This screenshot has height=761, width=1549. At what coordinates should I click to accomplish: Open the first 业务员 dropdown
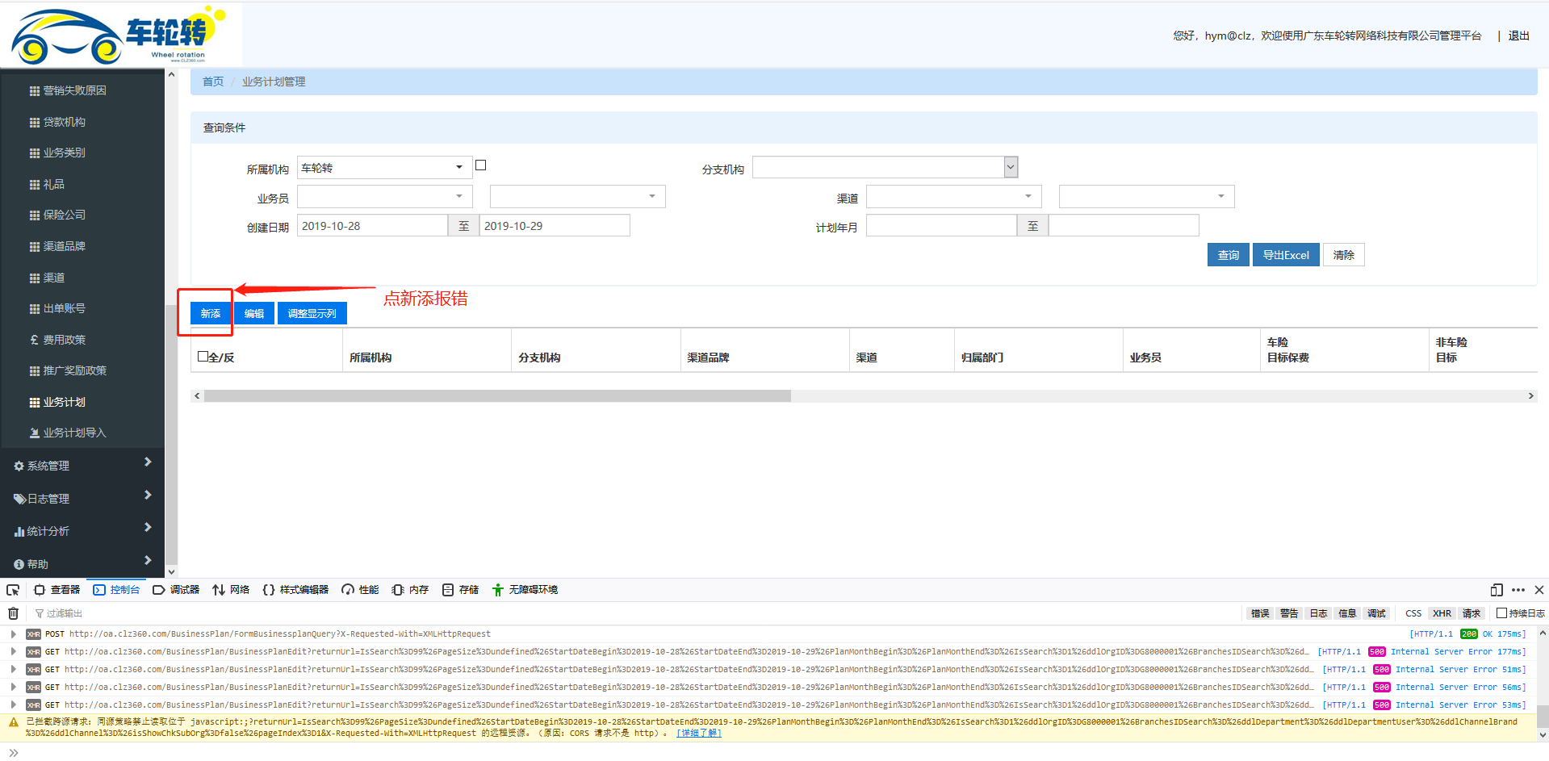[384, 197]
